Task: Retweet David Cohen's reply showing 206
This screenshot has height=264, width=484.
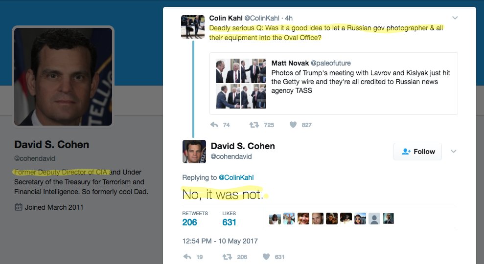Action: (228, 257)
